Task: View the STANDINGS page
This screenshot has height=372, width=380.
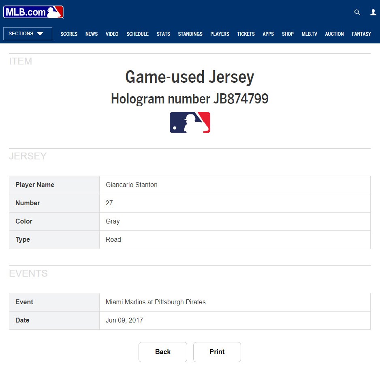Action: (x=190, y=34)
